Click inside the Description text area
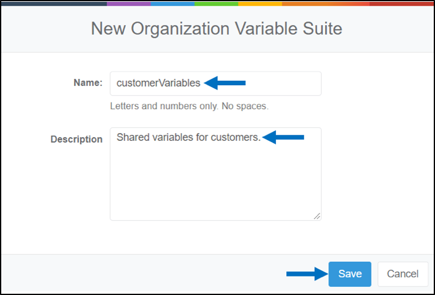Screen dimensions: 435x295 [215, 174]
